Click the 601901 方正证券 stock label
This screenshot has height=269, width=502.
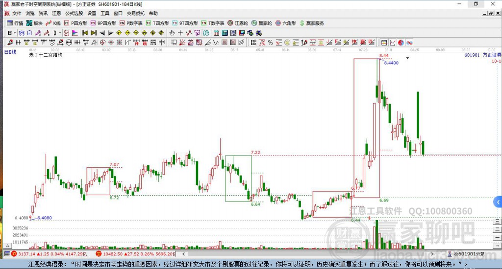click(483, 55)
